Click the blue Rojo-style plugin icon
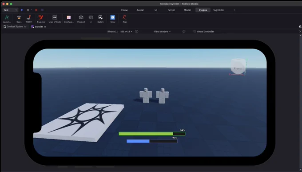The width and height of the screenshot is (302, 172). click(x=113, y=19)
